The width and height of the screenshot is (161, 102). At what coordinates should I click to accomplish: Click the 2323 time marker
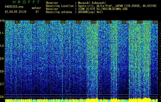pos(48,22)
